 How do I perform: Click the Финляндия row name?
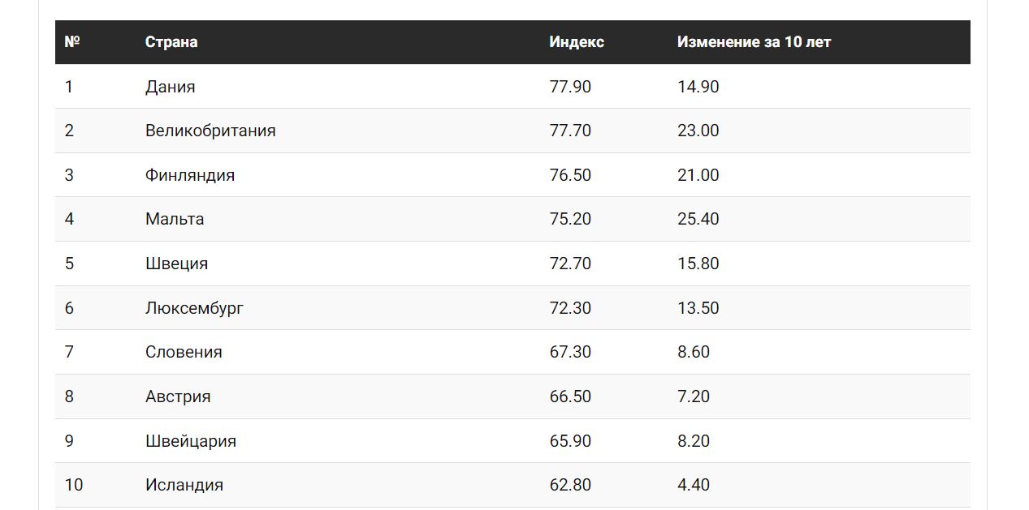[x=190, y=175]
